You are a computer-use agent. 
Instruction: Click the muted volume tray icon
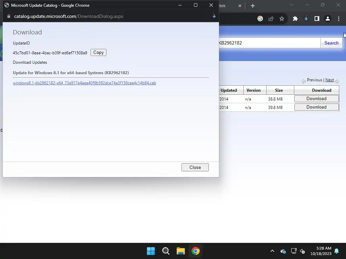coord(302,251)
